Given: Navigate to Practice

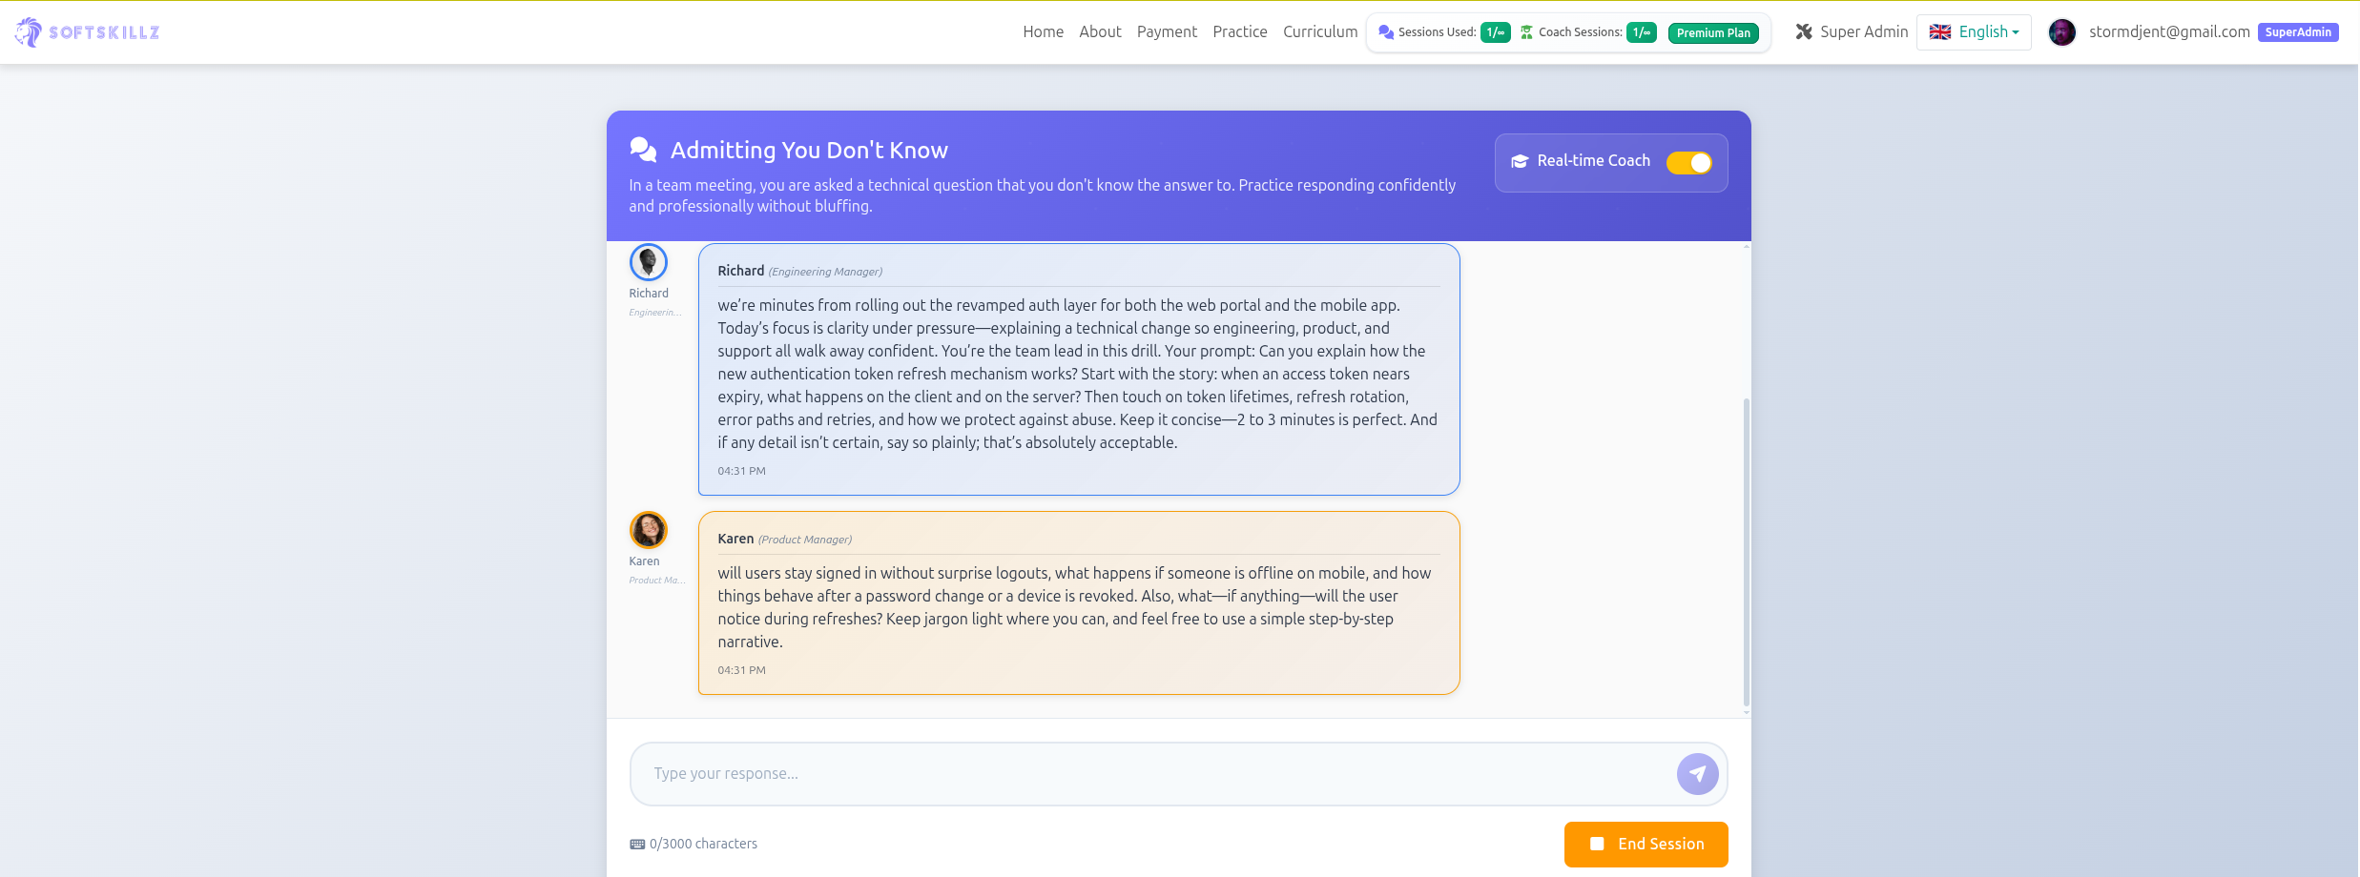Looking at the screenshot, I should tap(1239, 31).
